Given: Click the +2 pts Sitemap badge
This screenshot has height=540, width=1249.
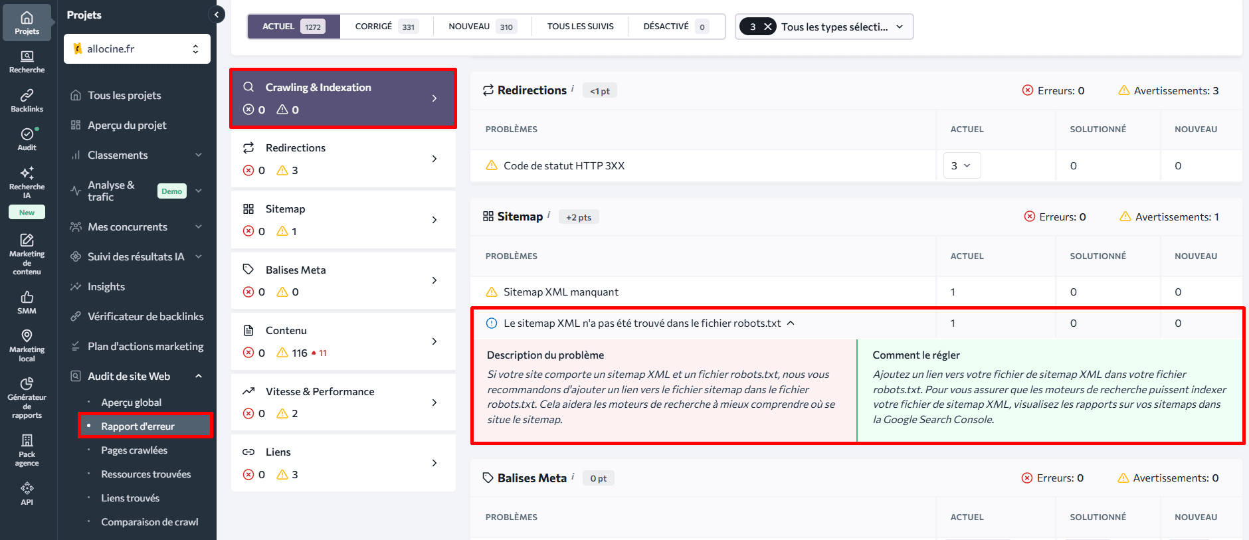Looking at the screenshot, I should (x=579, y=217).
